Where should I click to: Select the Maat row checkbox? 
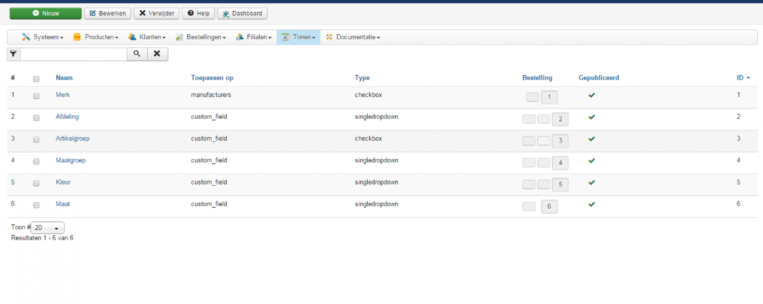pyautogui.click(x=36, y=205)
